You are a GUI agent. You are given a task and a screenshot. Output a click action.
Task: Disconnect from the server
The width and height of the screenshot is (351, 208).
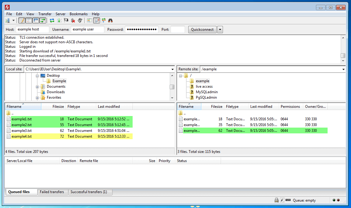tap(73, 20)
